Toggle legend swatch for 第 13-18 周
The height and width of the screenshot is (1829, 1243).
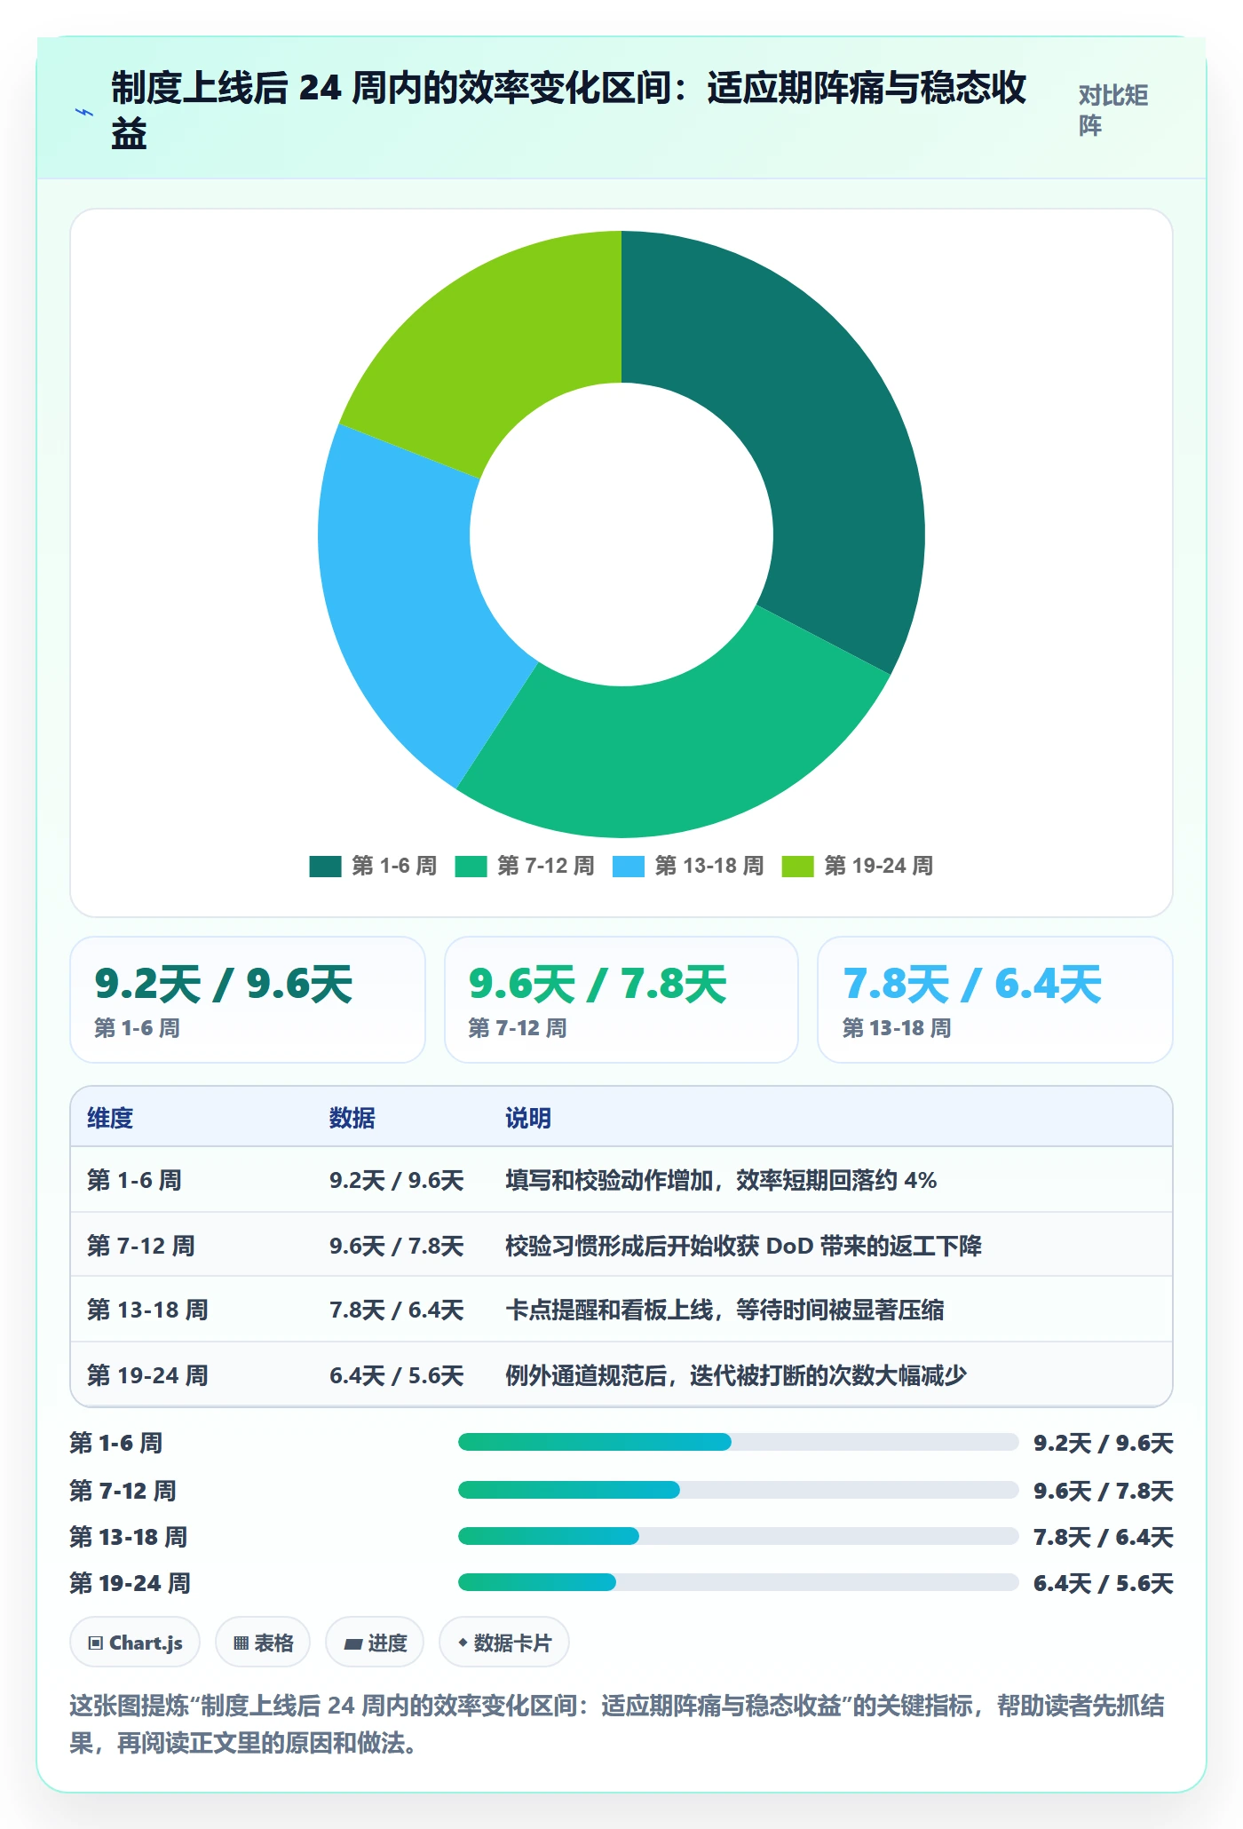pyautogui.click(x=629, y=866)
